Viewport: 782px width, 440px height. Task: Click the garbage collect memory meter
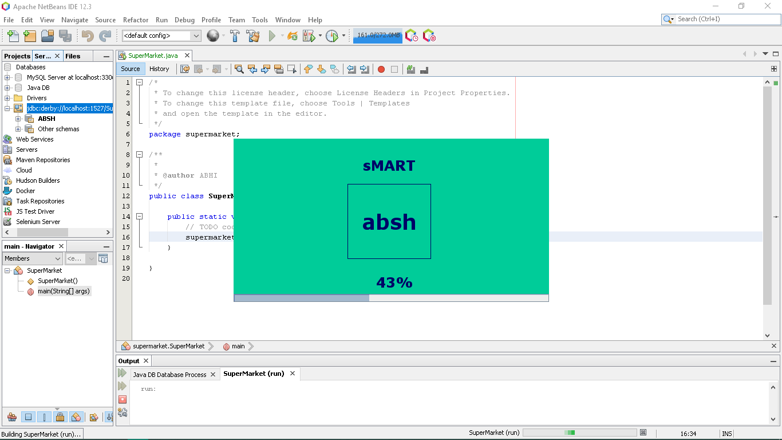tap(377, 36)
